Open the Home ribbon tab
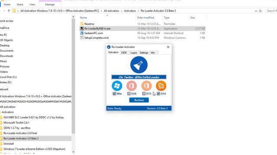Screen dimensions: 277x155 coord(7,4)
